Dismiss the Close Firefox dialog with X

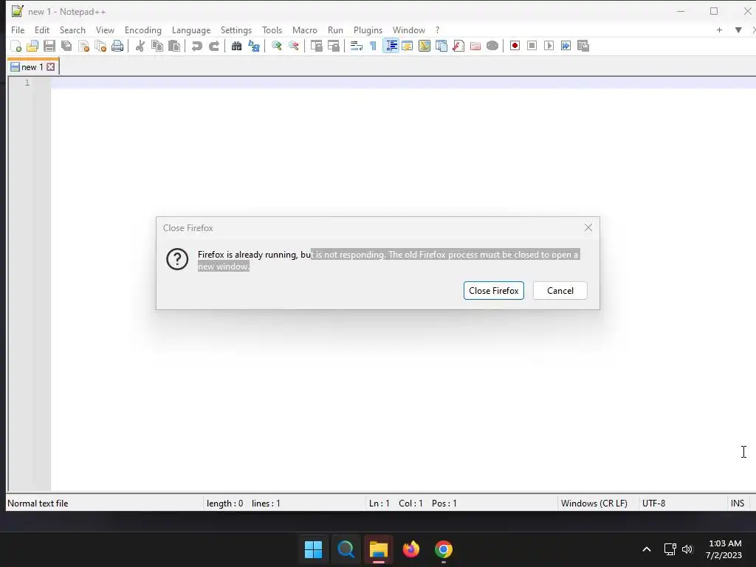(588, 227)
